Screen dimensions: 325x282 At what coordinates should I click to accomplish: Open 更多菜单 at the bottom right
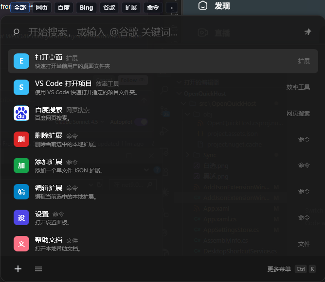(279, 269)
